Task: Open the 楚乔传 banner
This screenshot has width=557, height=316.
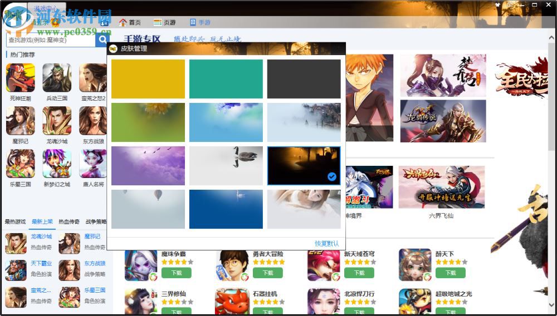Action: tap(443, 75)
